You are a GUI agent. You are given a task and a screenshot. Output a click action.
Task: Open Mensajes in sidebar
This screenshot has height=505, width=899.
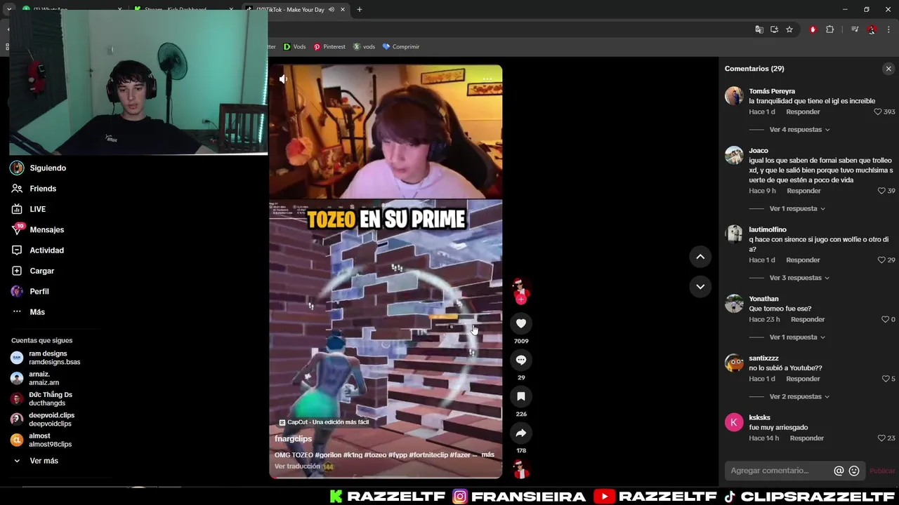(46, 229)
